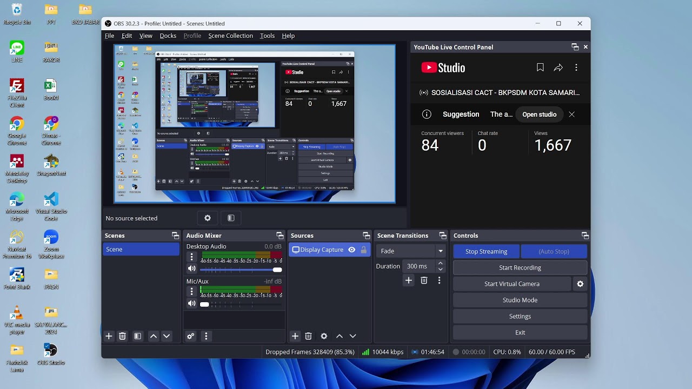Image resolution: width=692 pixels, height=389 pixels.
Task: Open the File menu
Action: (109, 36)
